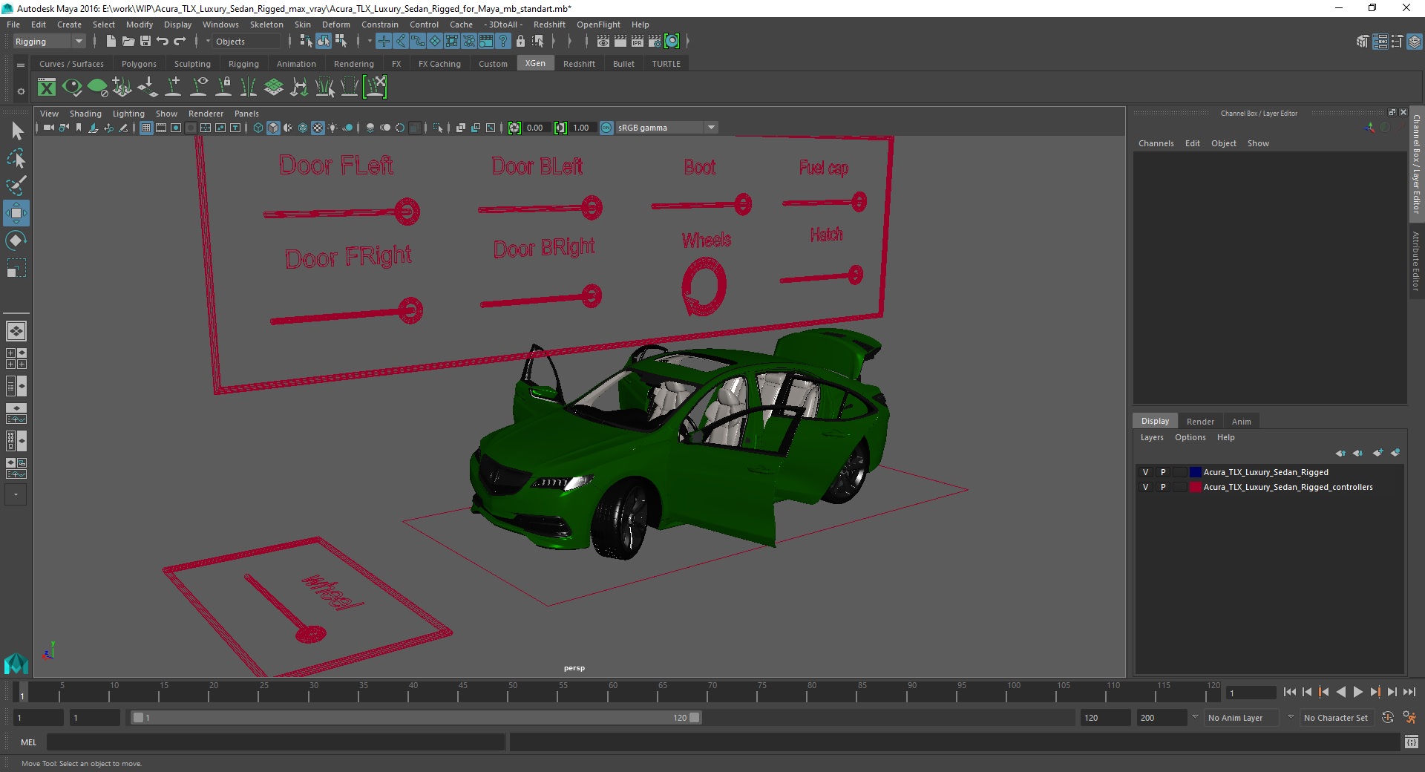Toggle visibility of Acura_TLX_Luxury_Sedan_Rigged_controllers layer
This screenshot has width=1425, height=772.
point(1145,487)
